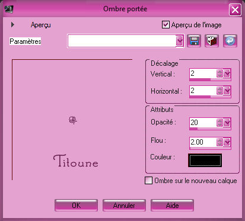Uncheck the Aperçu de l'image checkbox
This screenshot has width=245, height=221.
pos(166,25)
